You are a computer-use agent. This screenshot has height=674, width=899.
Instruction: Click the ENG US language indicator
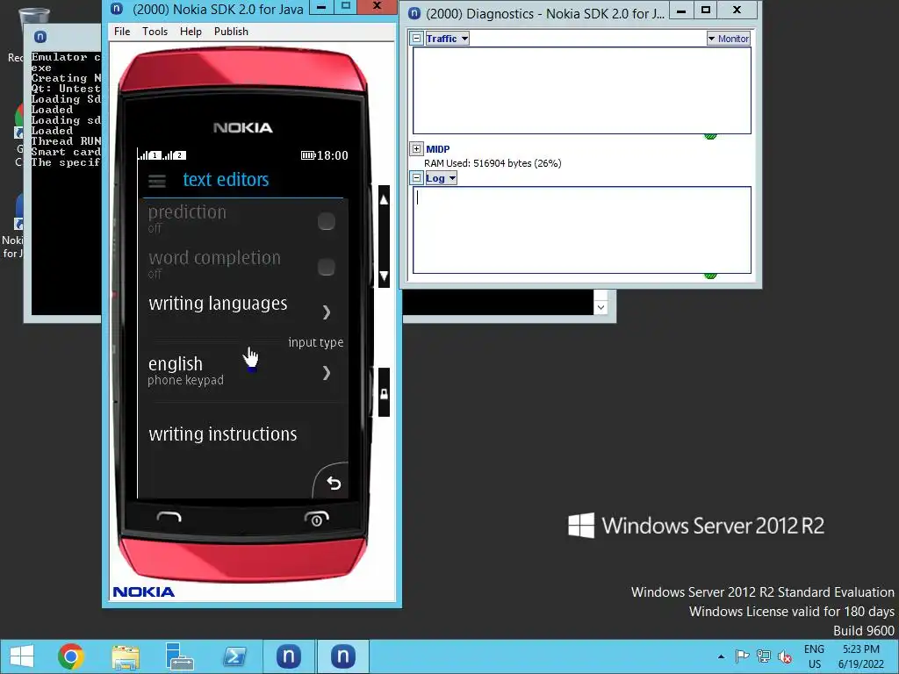[x=814, y=656]
